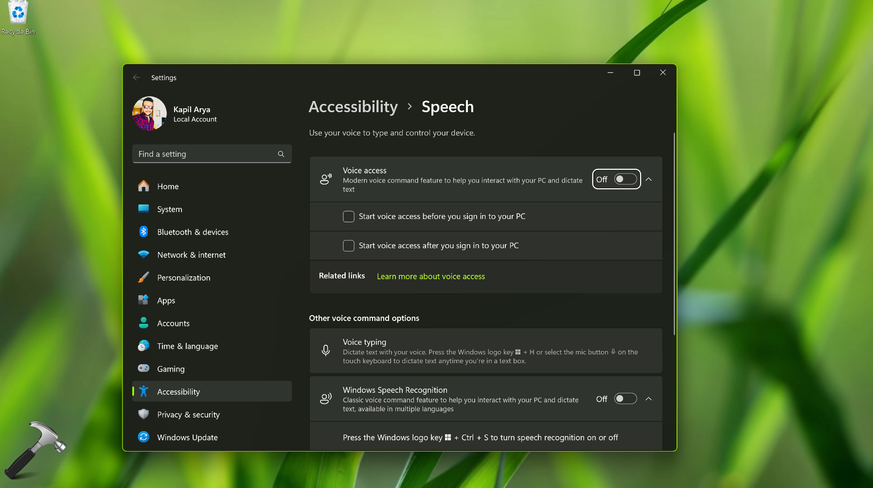Open the Privacy & security settings page
The height and width of the screenshot is (488, 873).
coord(188,415)
